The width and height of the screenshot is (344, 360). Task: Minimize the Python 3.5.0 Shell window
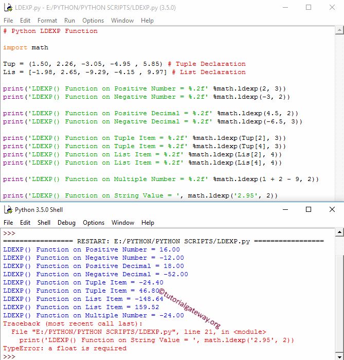point(285,209)
